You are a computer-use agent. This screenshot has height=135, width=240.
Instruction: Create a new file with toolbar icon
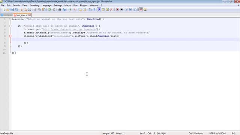(x=4, y=10)
